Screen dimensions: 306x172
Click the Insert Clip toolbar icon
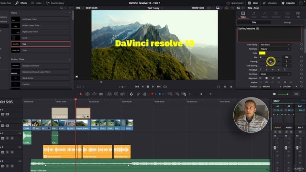109,94
